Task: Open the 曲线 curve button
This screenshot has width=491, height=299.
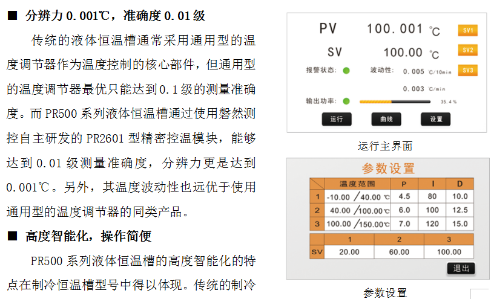Action: [386, 119]
